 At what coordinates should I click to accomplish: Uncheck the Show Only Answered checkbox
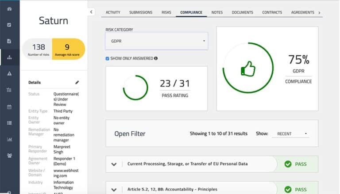(x=108, y=58)
